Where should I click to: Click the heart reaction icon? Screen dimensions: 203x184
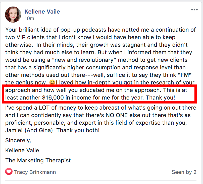tap(9, 172)
